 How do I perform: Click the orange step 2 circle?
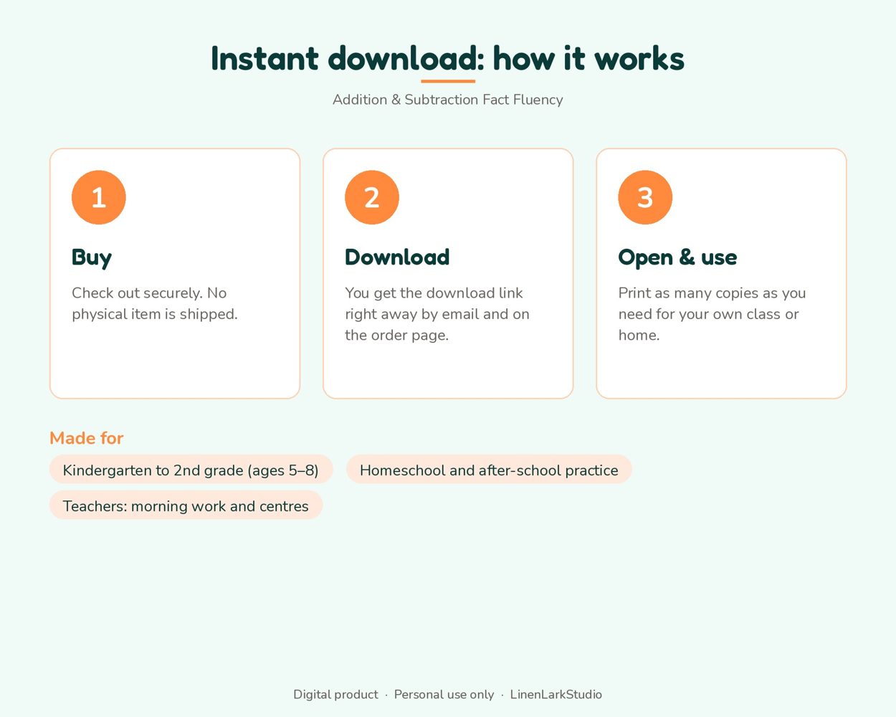[x=372, y=197]
